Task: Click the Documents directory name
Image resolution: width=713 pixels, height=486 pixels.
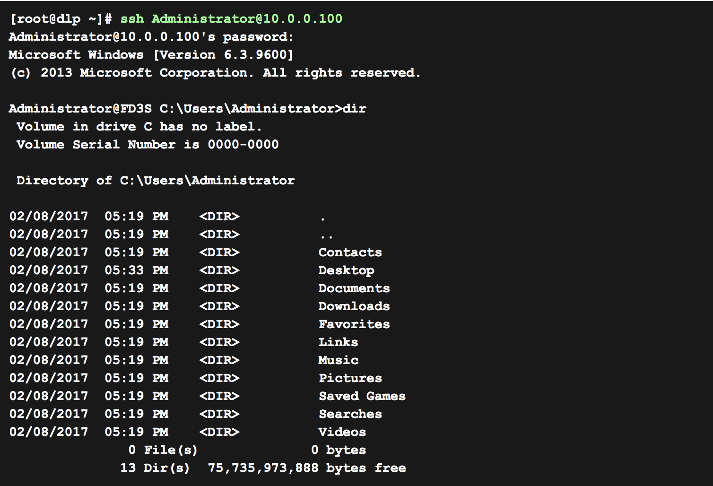Action: (354, 288)
